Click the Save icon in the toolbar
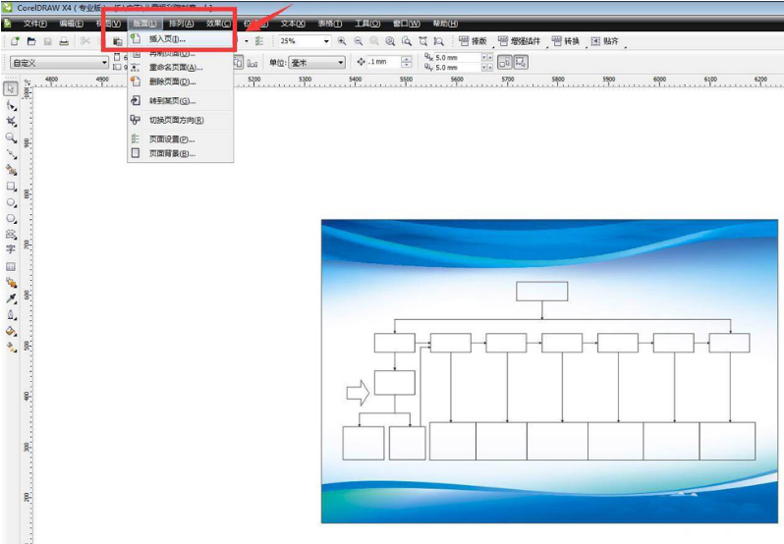Image resolution: width=784 pixels, height=544 pixels. point(47,41)
